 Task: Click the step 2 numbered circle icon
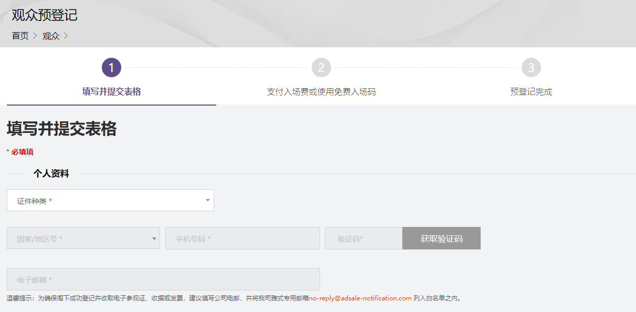321,67
